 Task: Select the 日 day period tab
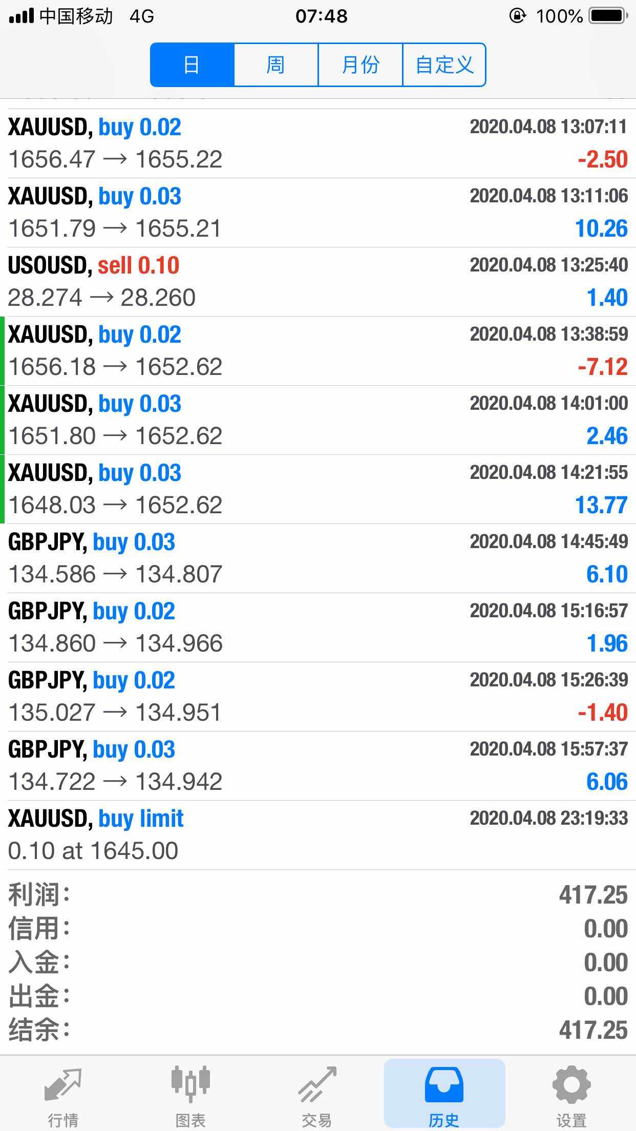tap(192, 65)
